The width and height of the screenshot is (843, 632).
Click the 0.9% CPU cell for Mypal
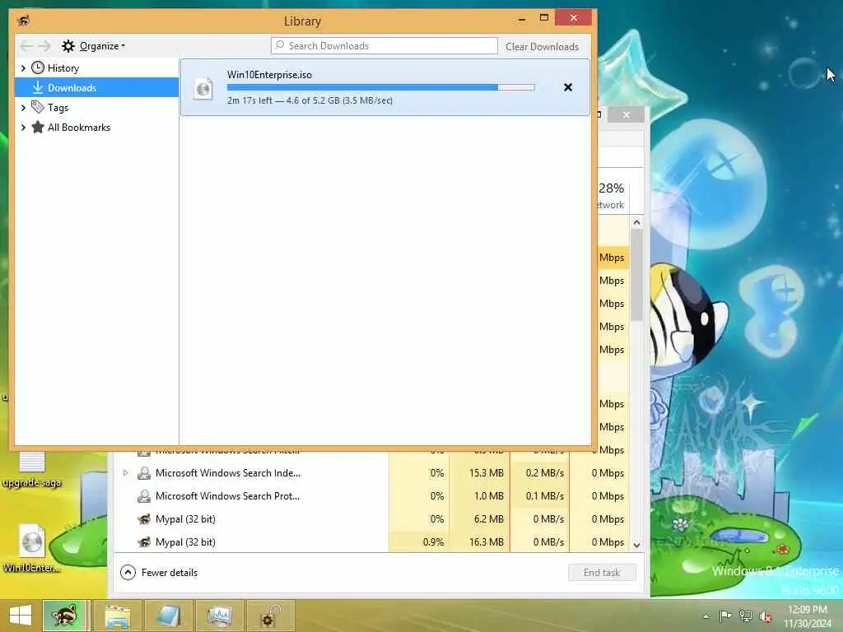click(420, 542)
